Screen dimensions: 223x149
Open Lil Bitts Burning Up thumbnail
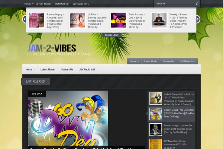[77, 20]
